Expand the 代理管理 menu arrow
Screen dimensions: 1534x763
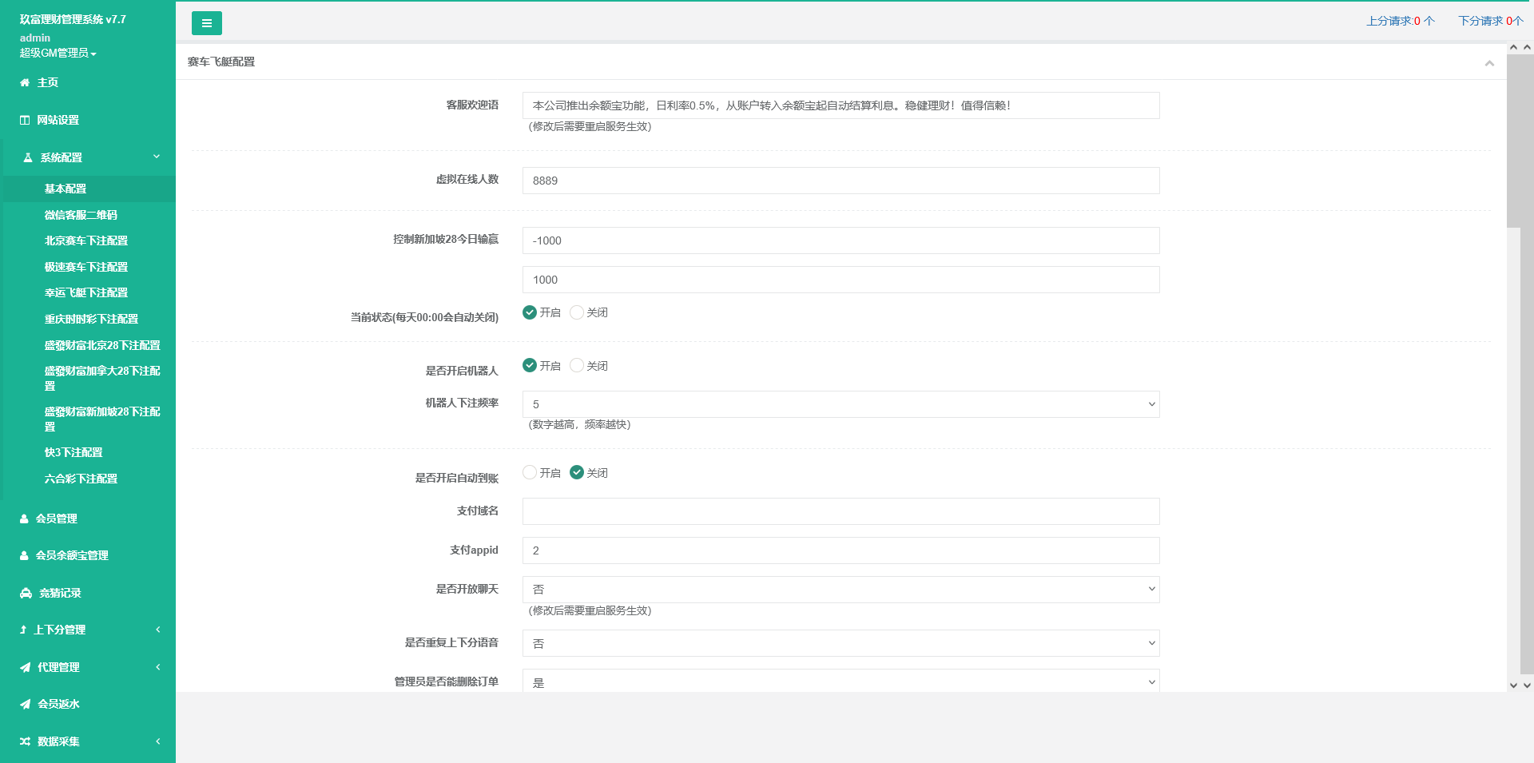158,667
